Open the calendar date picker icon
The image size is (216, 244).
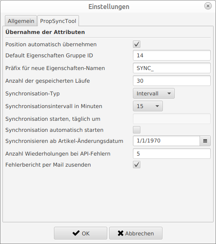205,141
